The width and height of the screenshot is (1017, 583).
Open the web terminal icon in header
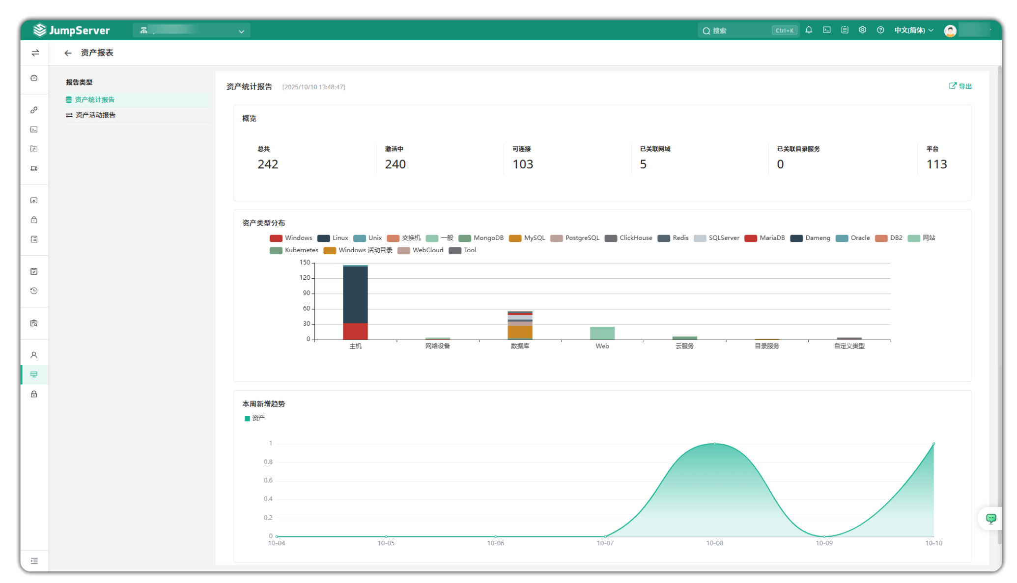827,30
